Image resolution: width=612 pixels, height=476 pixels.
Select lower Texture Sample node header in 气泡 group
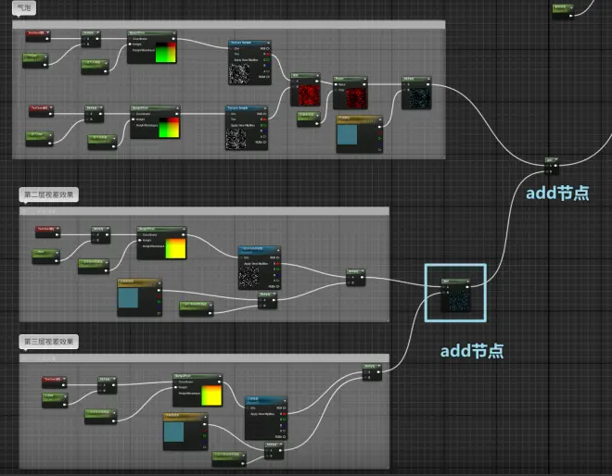(247, 108)
